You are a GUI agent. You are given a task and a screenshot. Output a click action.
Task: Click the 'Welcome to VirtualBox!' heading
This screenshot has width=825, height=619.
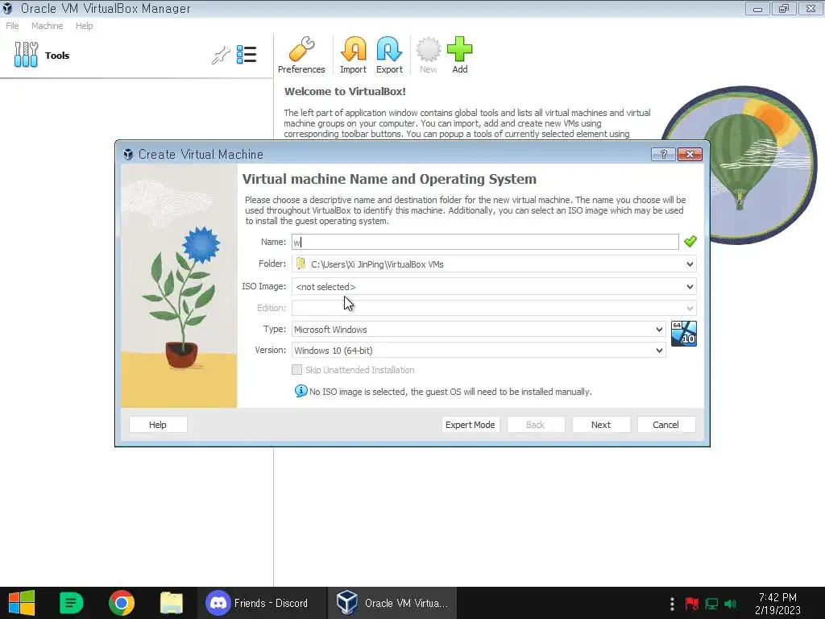click(x=345, y=91)
